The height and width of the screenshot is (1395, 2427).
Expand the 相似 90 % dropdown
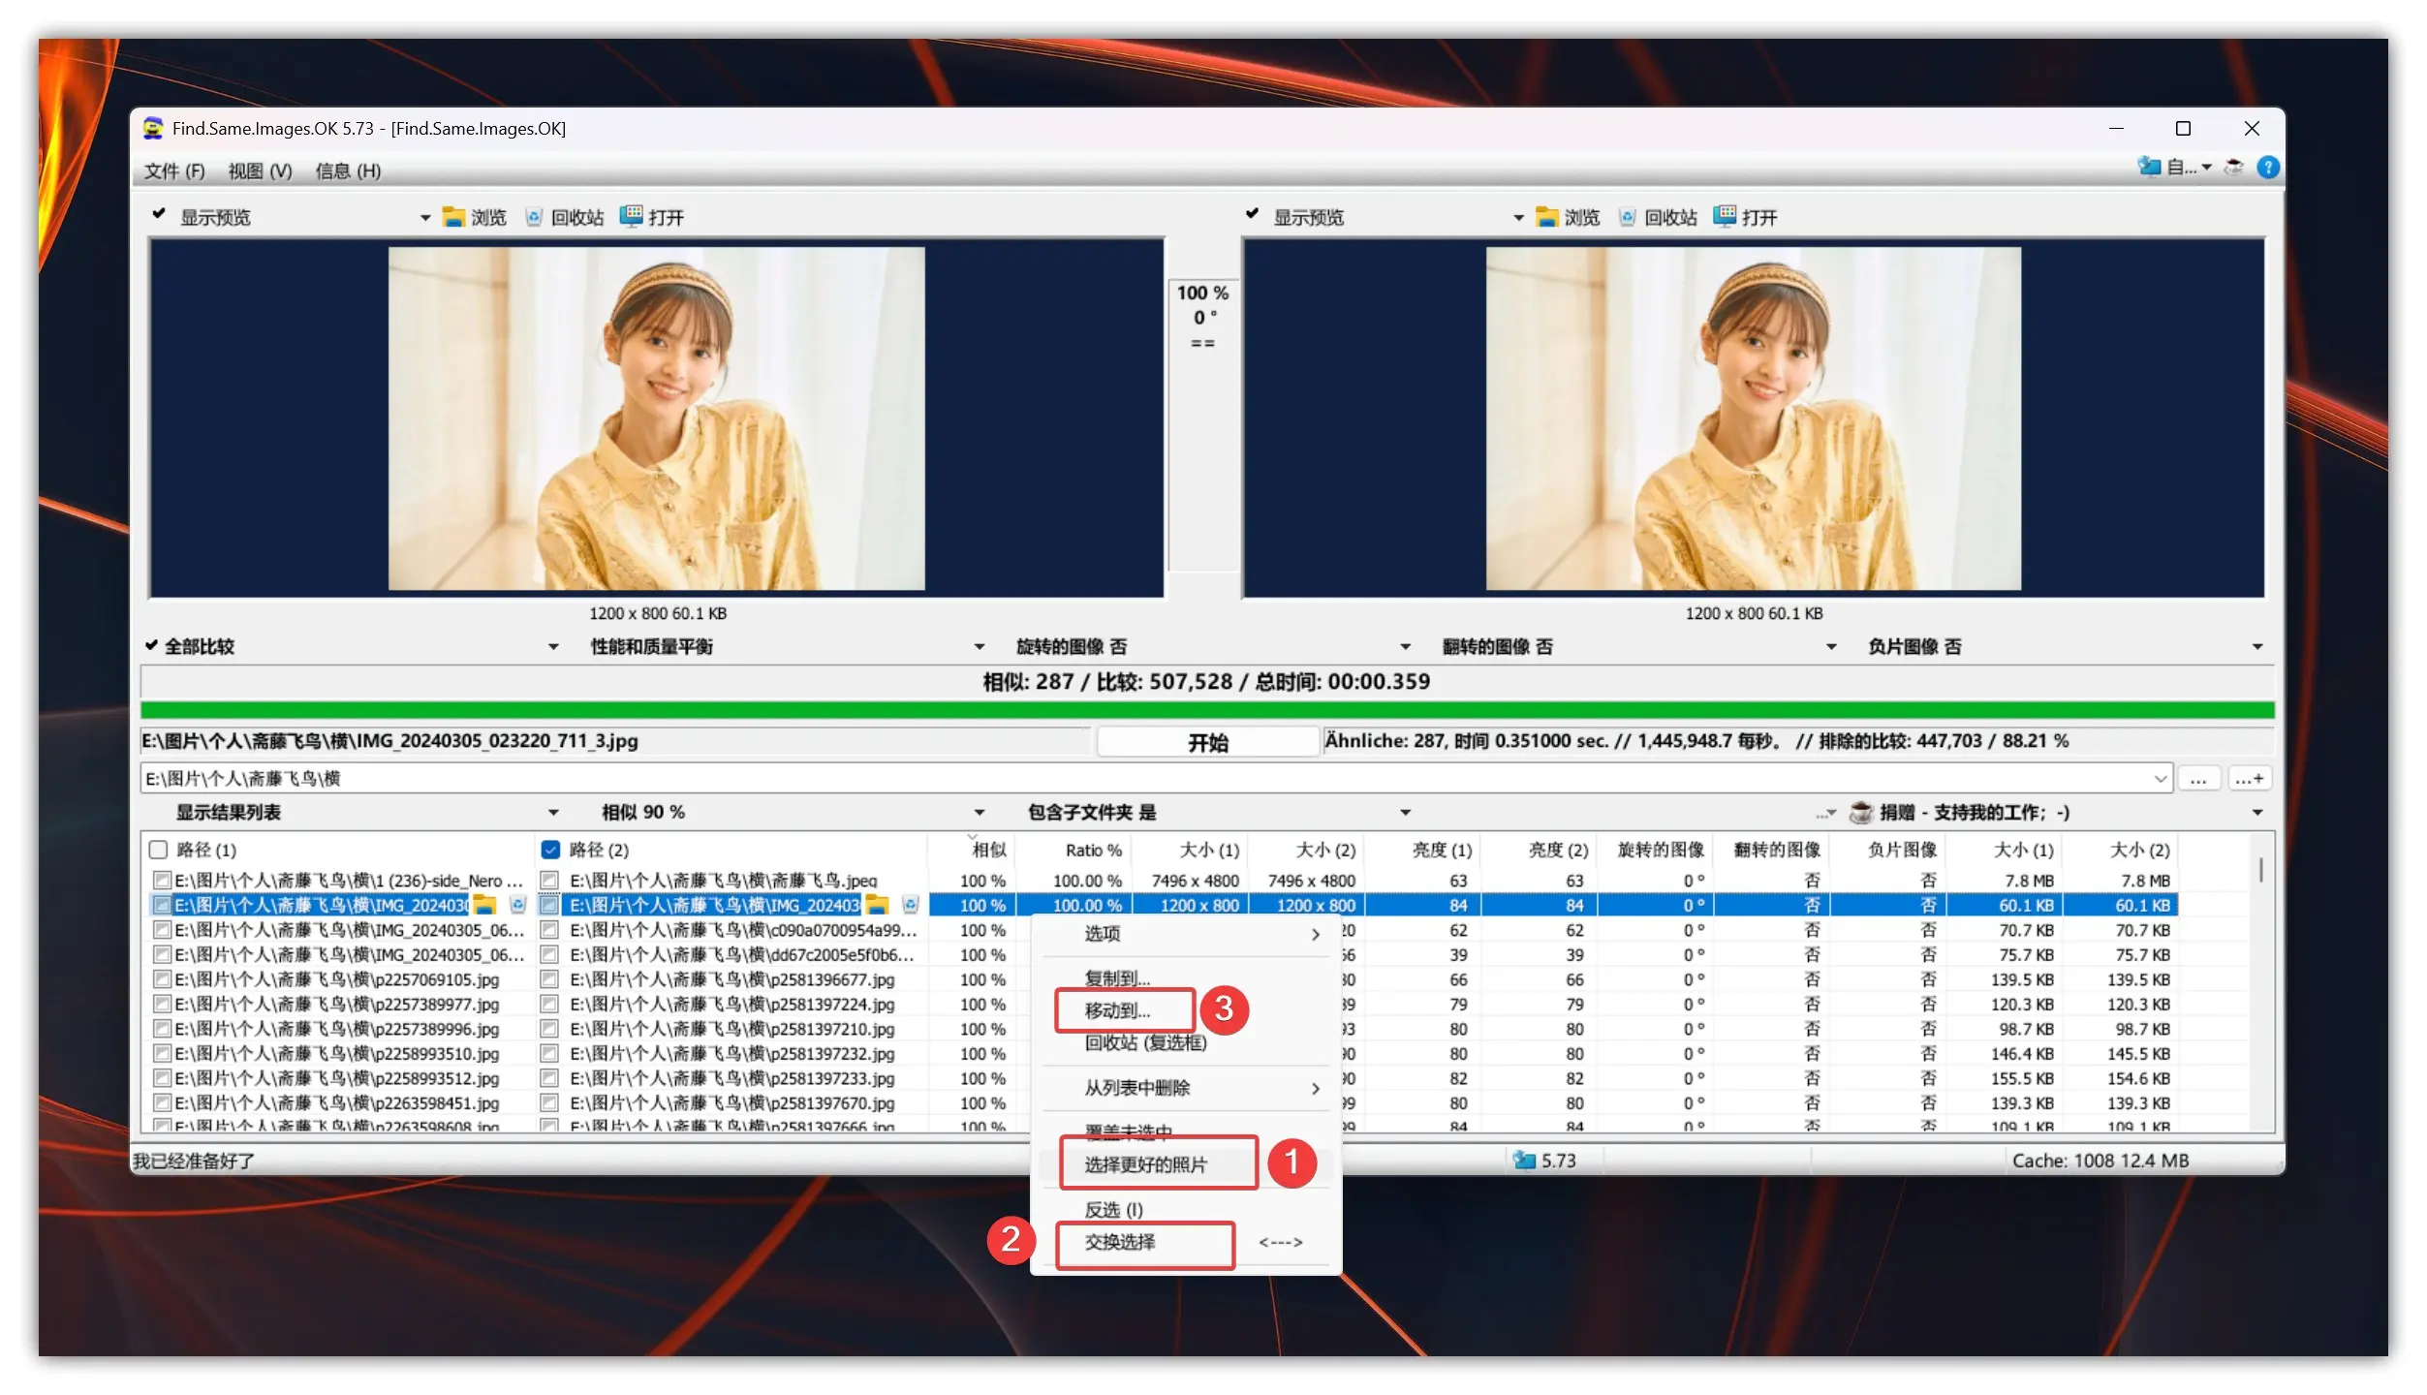click(980, 813)
